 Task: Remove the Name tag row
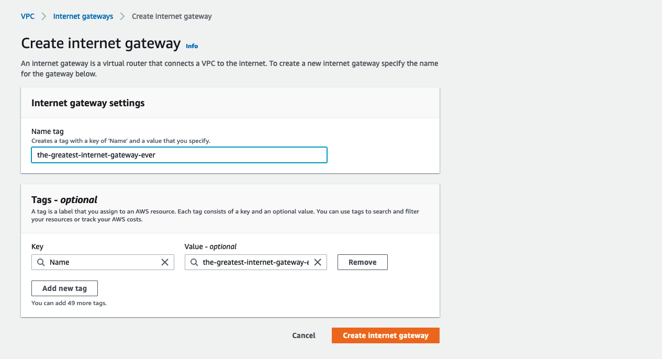tap(362, 262)
